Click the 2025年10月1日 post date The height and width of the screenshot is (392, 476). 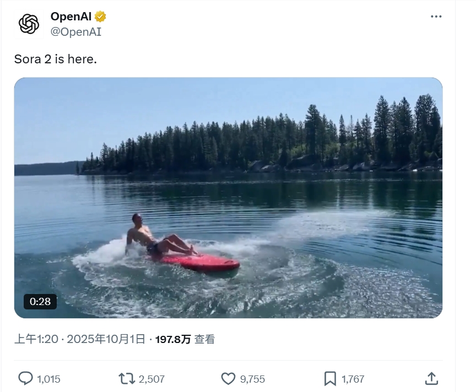pyautogui.click(x=106, y=339)
